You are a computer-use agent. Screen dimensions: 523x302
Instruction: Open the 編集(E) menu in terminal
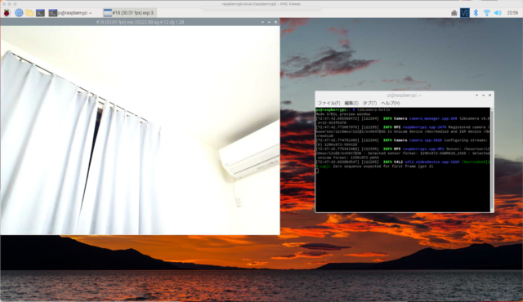pyautogui.click(x=351, y=103)
